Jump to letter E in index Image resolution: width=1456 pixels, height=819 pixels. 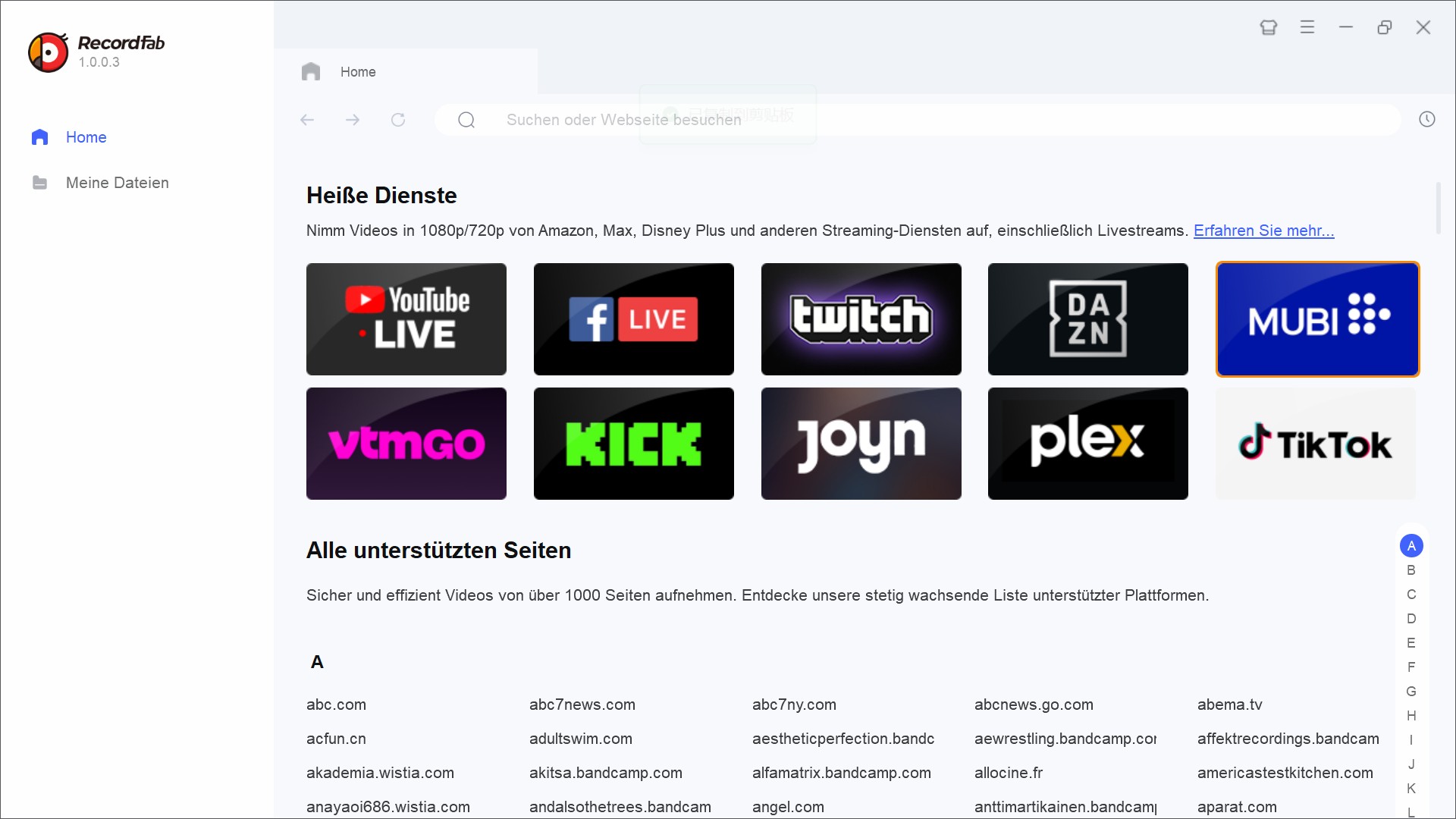click(x=1411, y=643)
